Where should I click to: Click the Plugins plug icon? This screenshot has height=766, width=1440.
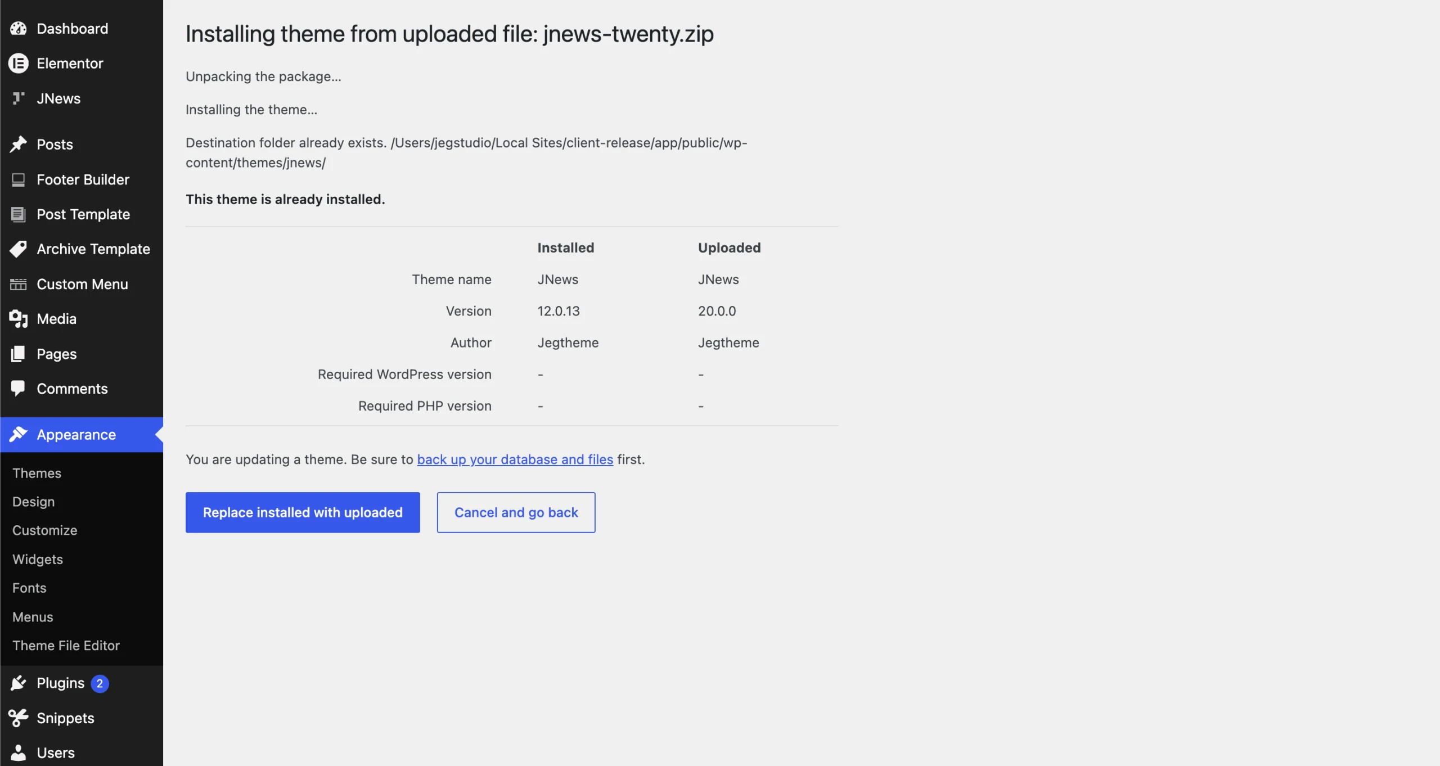click(x=18, y=683)
